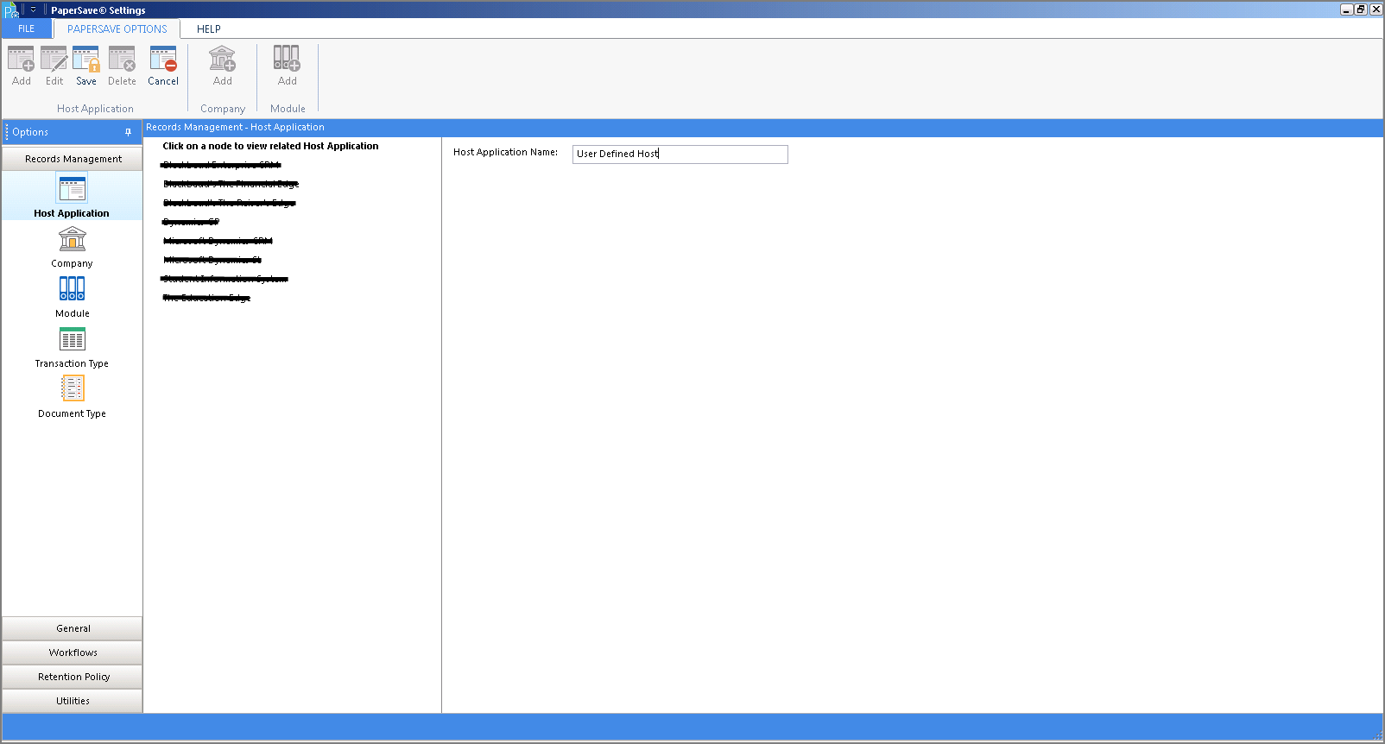
Task: Restore down the window
Action: (x=1361, y=9)
